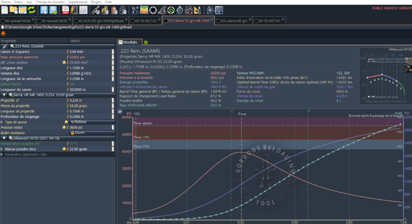This screenshot has height=224, width=412.
Task: Click the new blank file icon
Action: click(5, 10)
